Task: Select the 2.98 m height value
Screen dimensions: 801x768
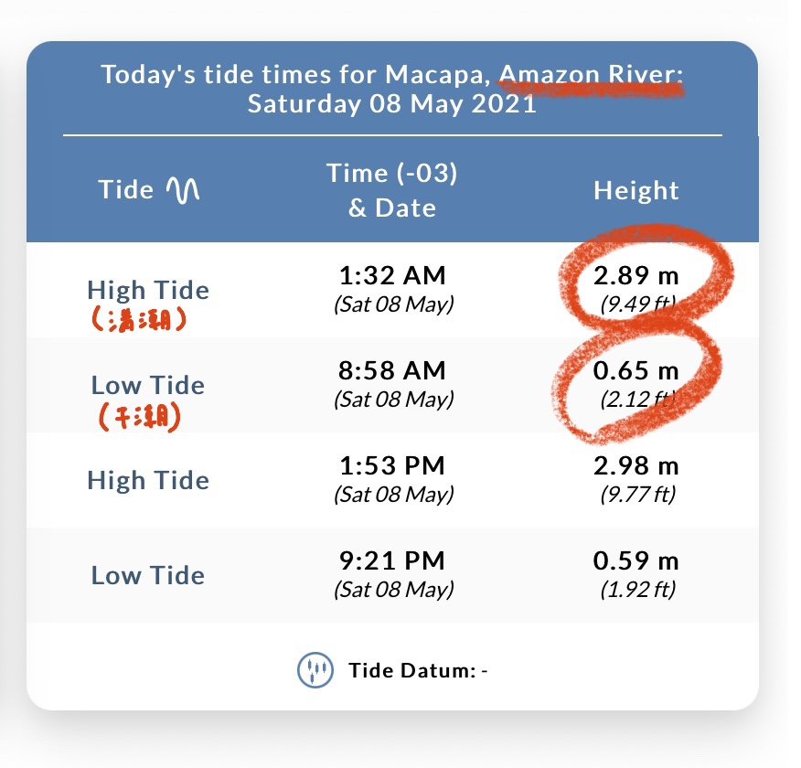Action: coord(636,465)
